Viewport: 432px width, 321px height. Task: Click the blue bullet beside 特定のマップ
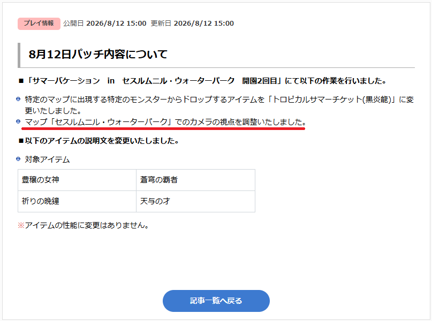(18, 99)
